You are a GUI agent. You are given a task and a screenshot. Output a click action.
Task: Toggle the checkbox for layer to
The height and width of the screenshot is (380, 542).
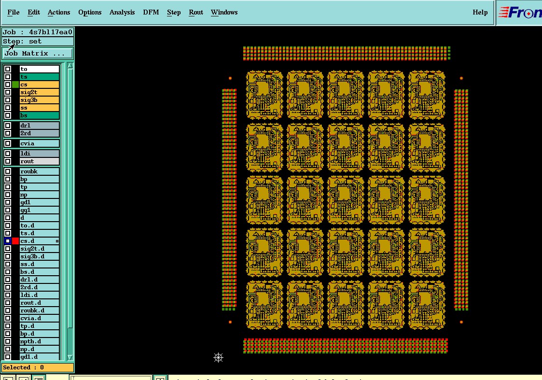click(8, 69)
